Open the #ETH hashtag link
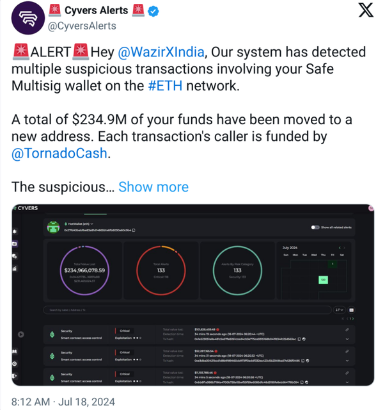 [165, 86]
